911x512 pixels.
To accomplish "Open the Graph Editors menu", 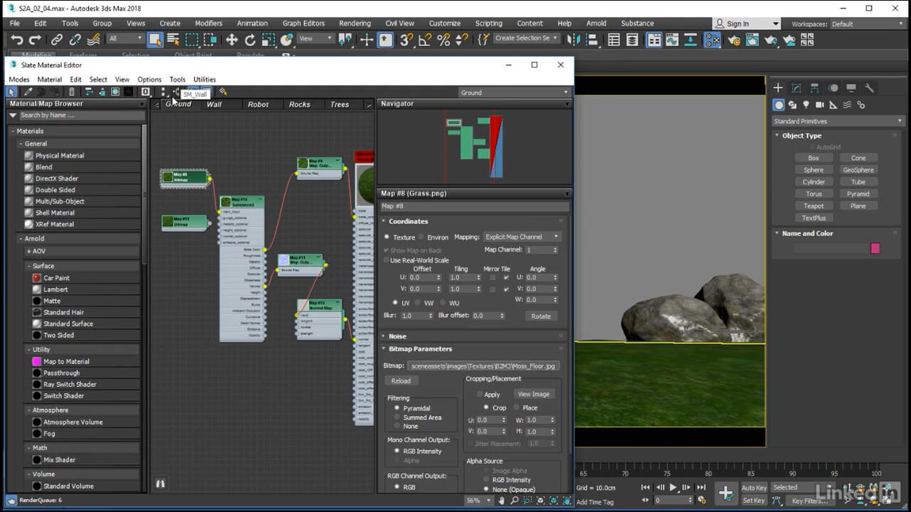I will point(303,23).
